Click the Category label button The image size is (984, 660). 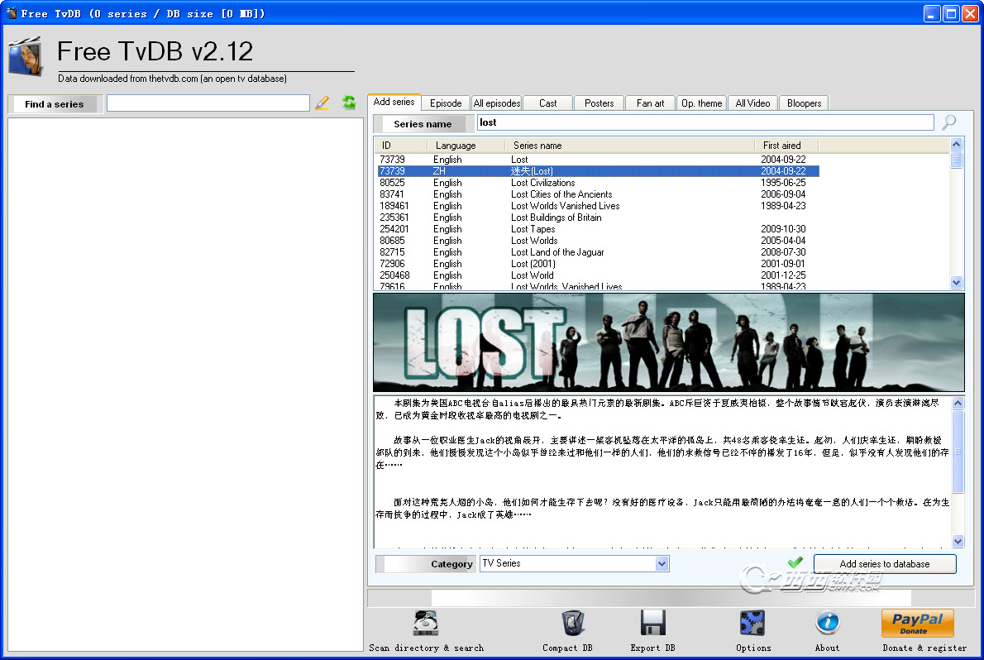coord(425,564)
